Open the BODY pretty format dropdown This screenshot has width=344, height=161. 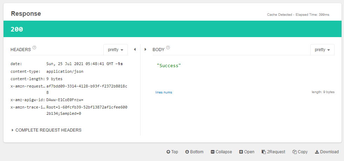(322, 50)
